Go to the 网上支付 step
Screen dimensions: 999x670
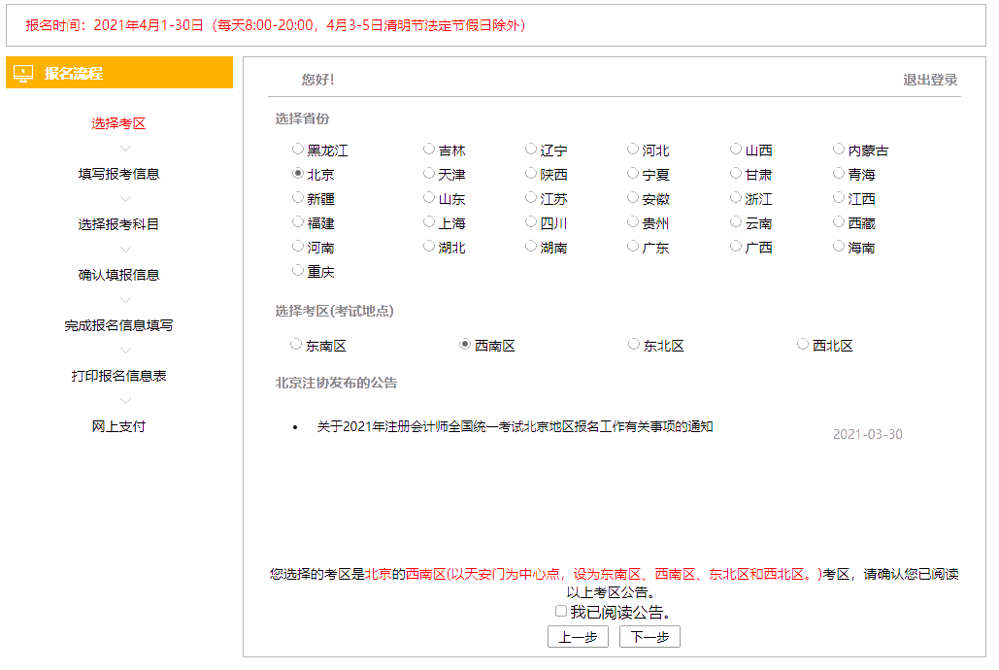[x=118, y=426]
